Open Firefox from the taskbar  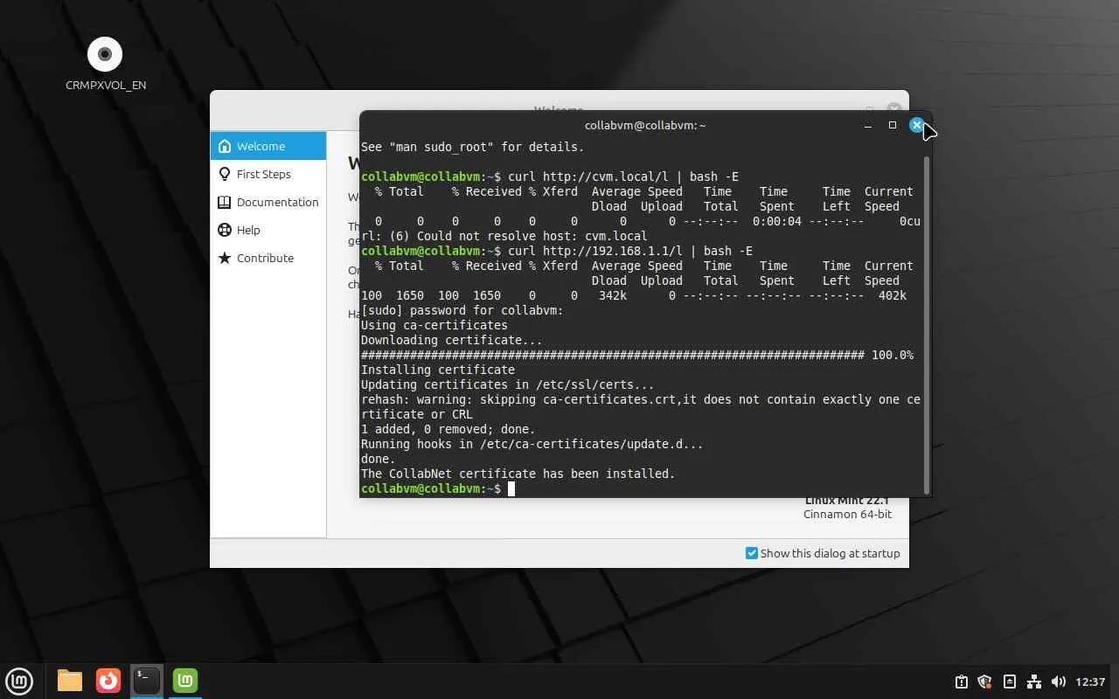[x=108, y=681]
